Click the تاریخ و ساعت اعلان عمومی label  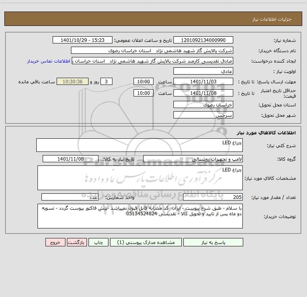click(143, 40)
